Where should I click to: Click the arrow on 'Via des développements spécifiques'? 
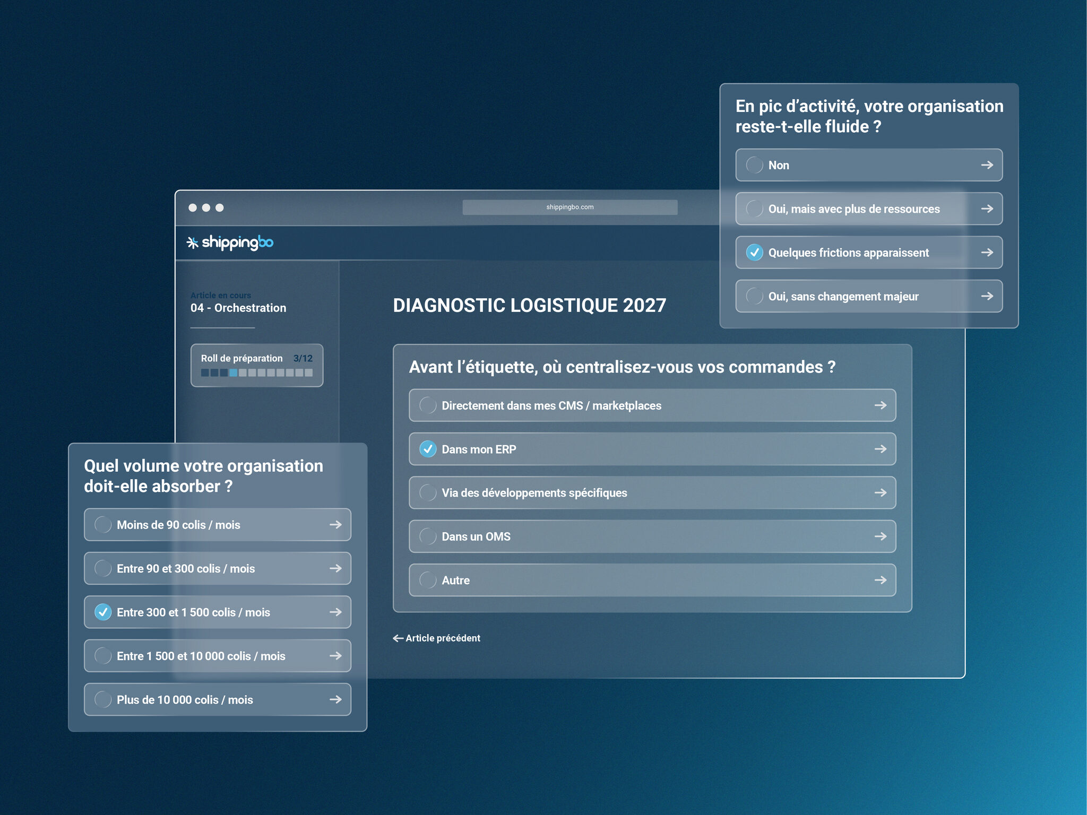click(x=880, y=493)
